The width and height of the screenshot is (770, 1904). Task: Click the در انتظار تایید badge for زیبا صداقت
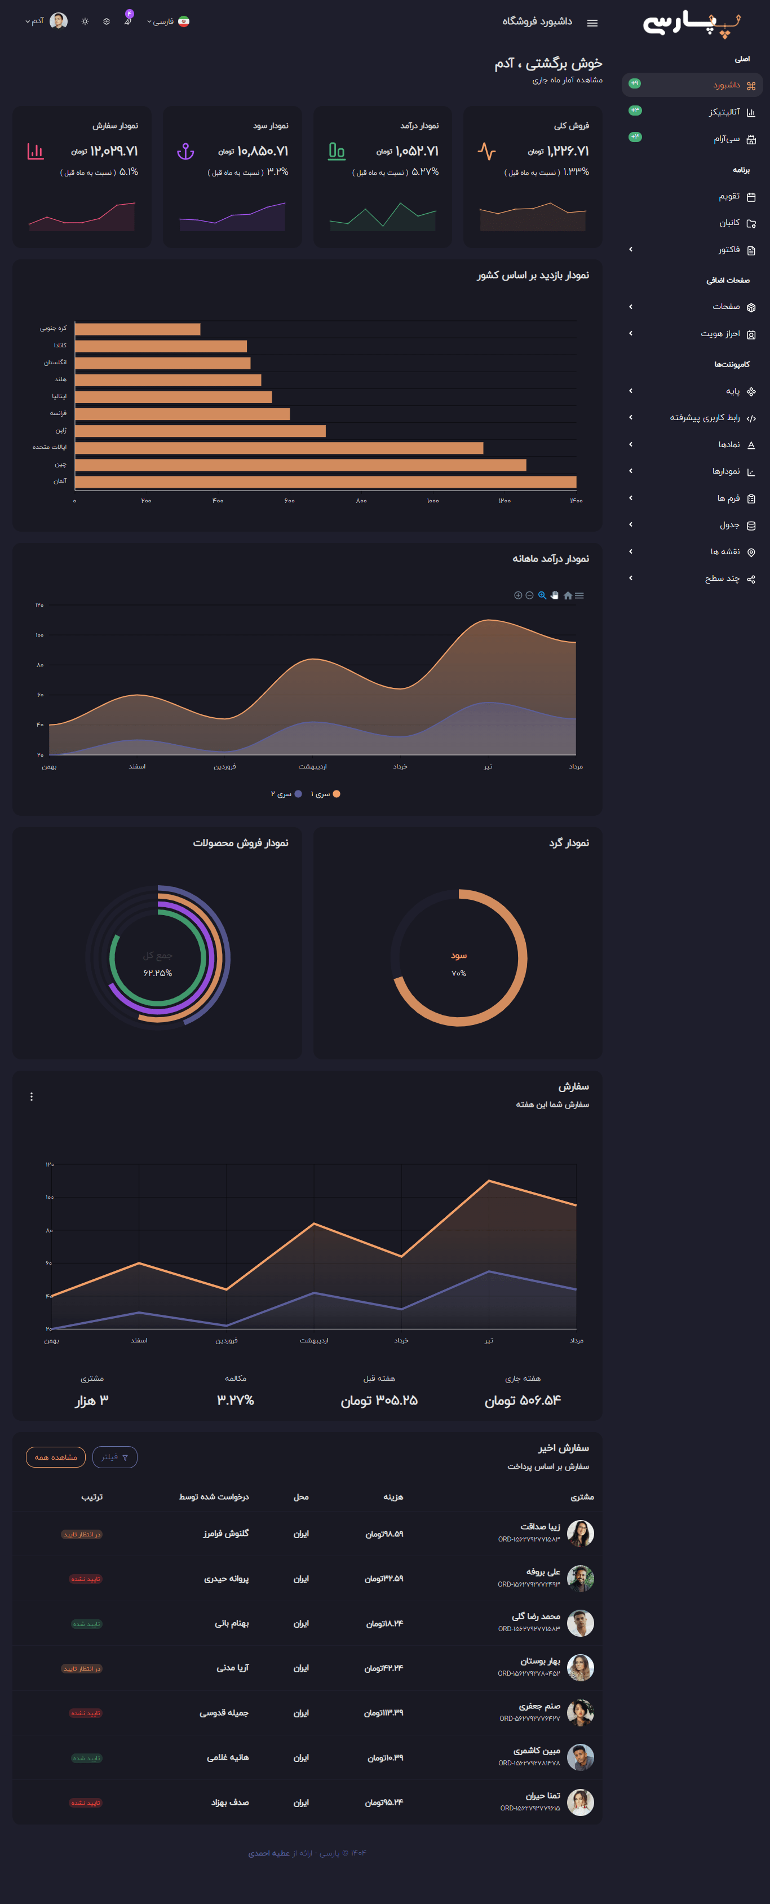point(81,1535)
